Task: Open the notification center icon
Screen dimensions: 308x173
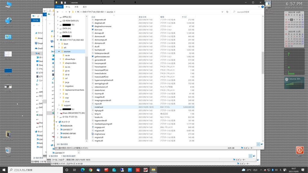Action: point(303,170)
